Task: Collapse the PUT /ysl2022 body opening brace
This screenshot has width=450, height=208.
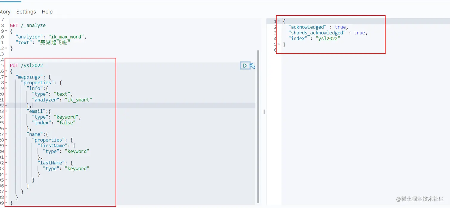Action: [6, 71]
